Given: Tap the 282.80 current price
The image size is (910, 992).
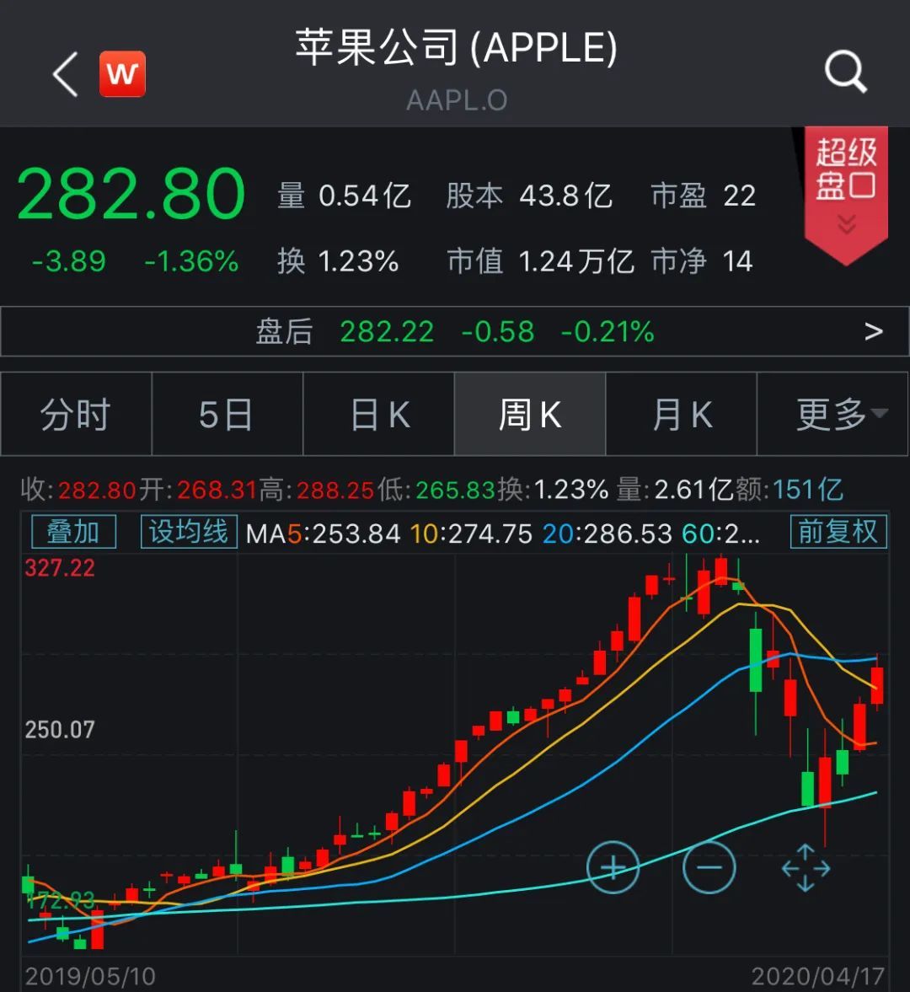Looking at the screenshot, I should [131, 195].
